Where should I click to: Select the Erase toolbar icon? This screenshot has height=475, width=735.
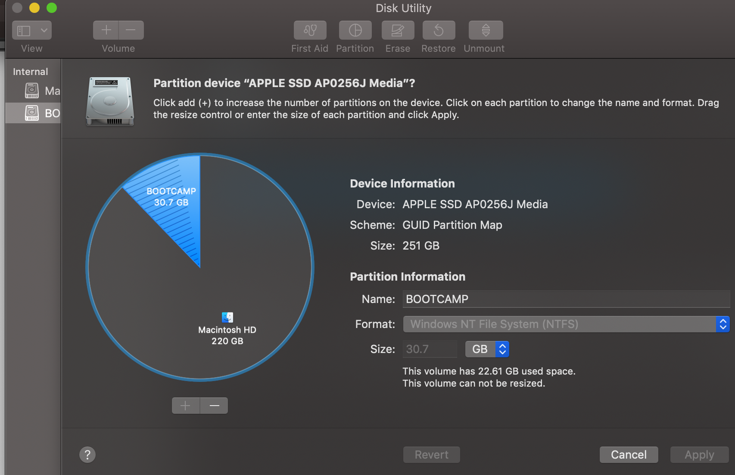point(398,30)
